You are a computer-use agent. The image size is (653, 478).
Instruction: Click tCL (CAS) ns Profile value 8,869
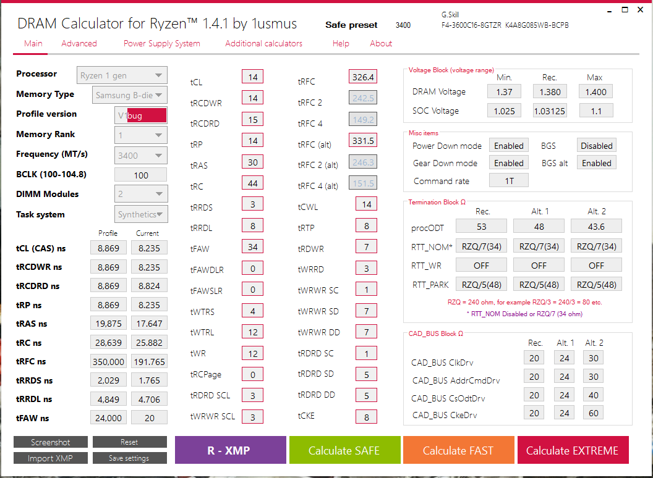pos(108,248)
